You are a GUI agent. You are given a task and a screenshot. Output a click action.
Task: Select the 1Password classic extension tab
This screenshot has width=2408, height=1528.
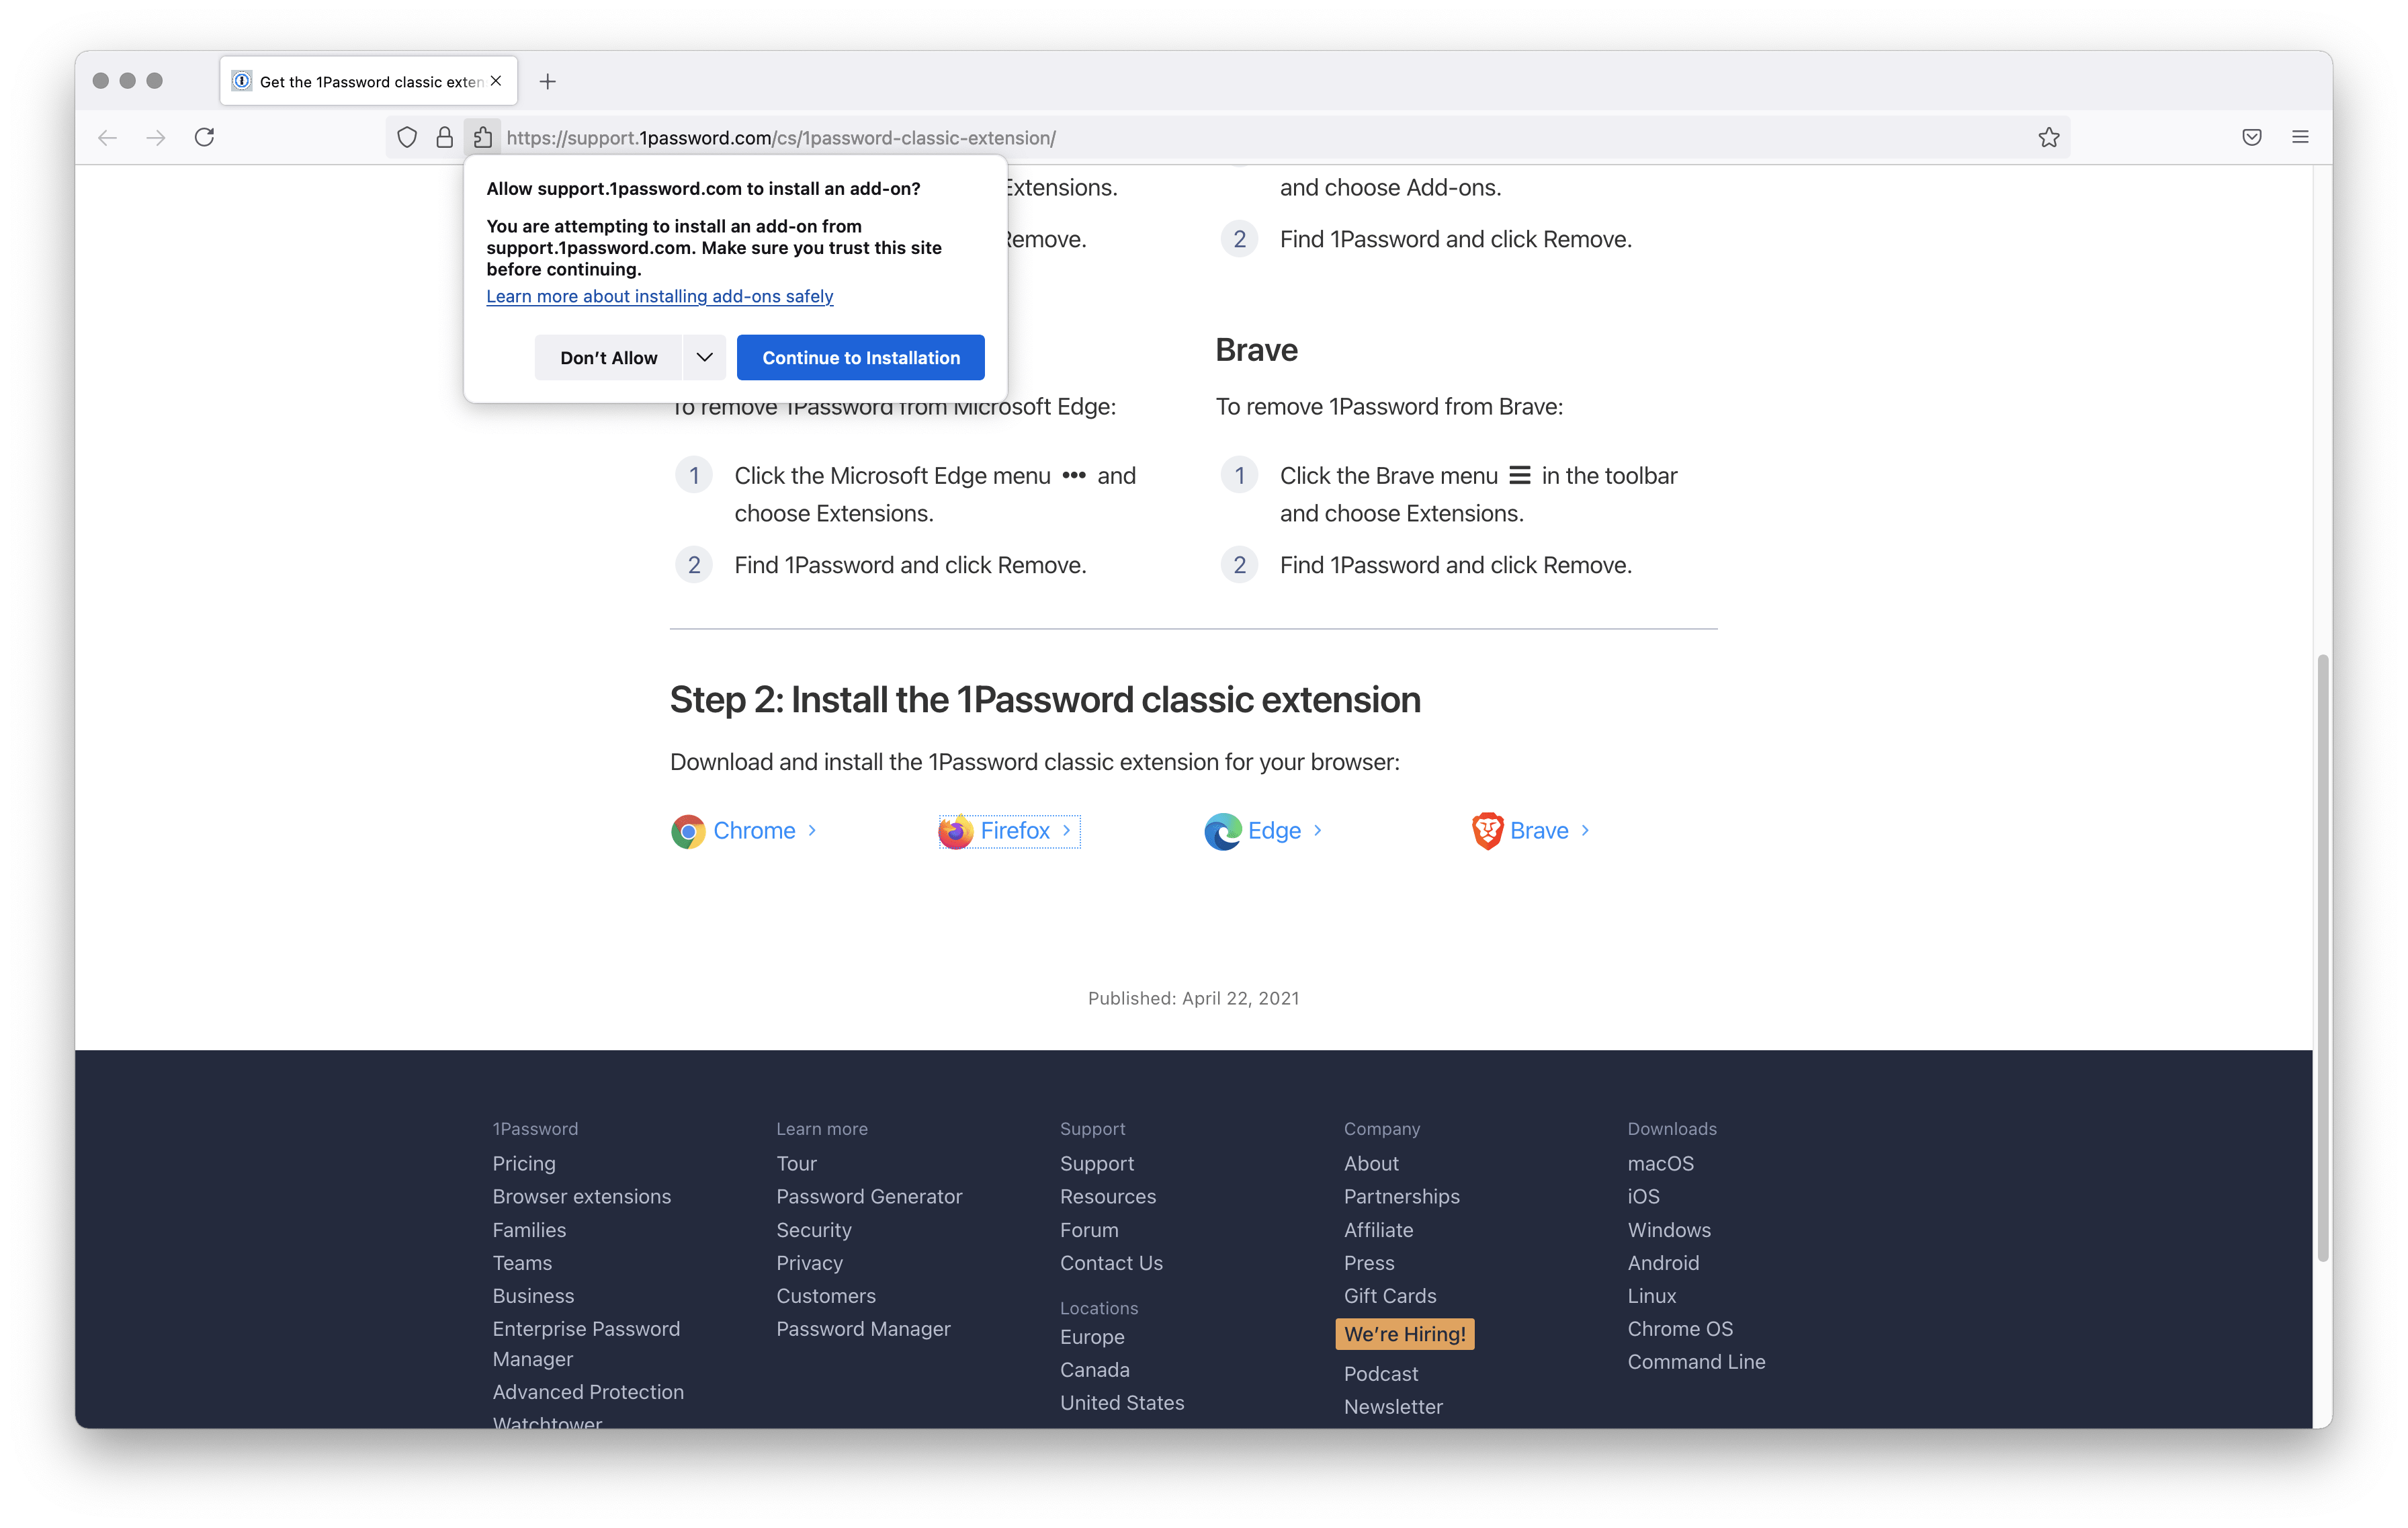[x=368, y=81]
